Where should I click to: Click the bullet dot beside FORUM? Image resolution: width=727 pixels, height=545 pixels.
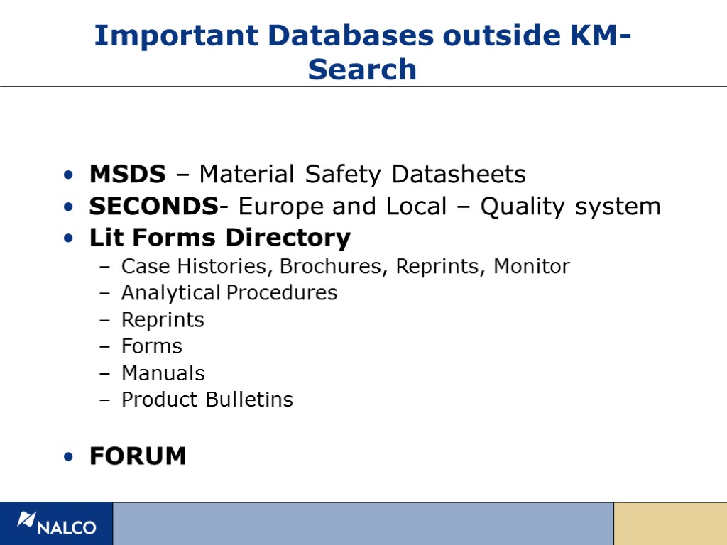(67, 457)
